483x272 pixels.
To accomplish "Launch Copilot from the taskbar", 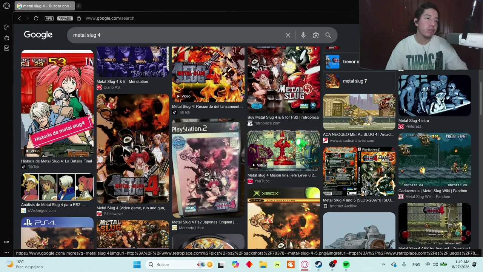I will [x=235, y=264].
